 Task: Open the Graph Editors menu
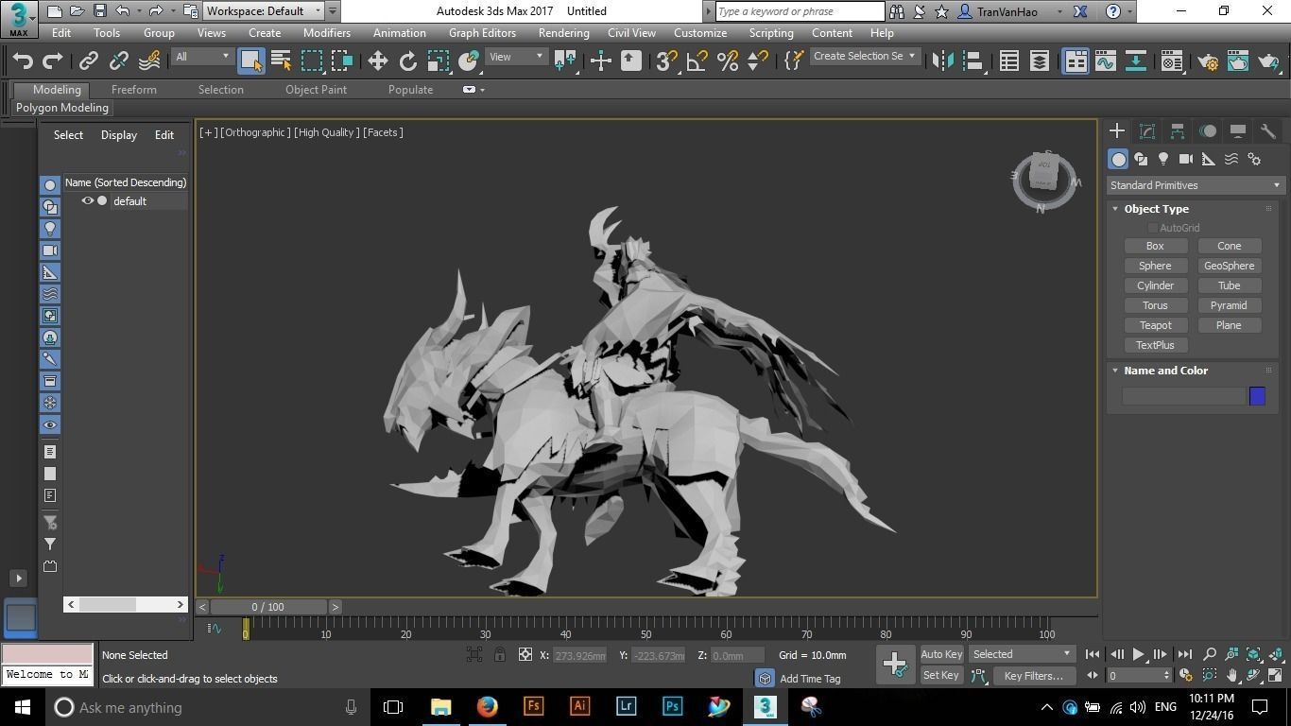click(482, 32)
